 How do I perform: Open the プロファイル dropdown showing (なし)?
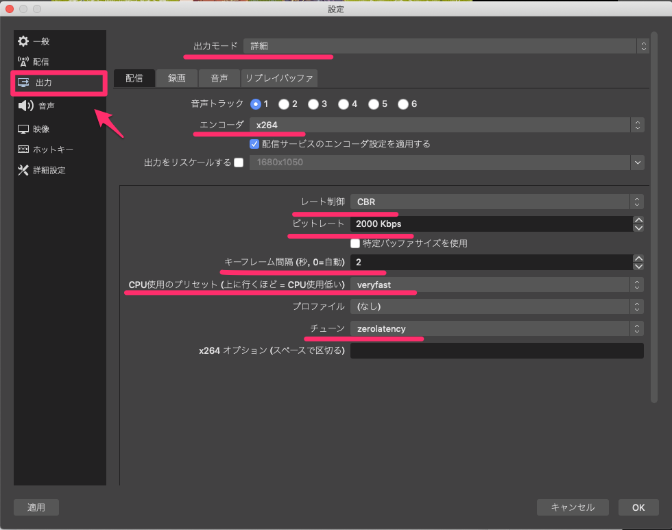[496, 306]
